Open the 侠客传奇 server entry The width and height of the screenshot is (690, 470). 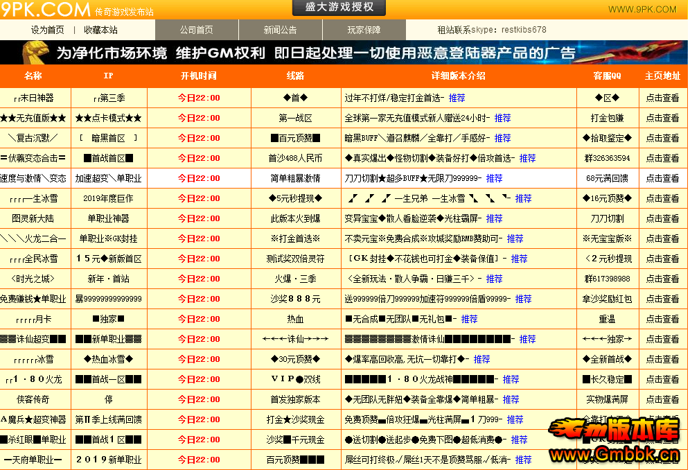(x=33, y=399)
